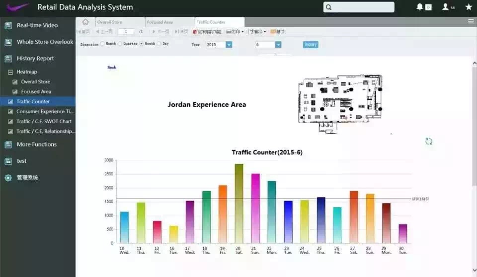The width and height of the screenshot is (477, 277).
Task: Click the magenta bar for 21 Sun.
Action: [x=255, y=208]
